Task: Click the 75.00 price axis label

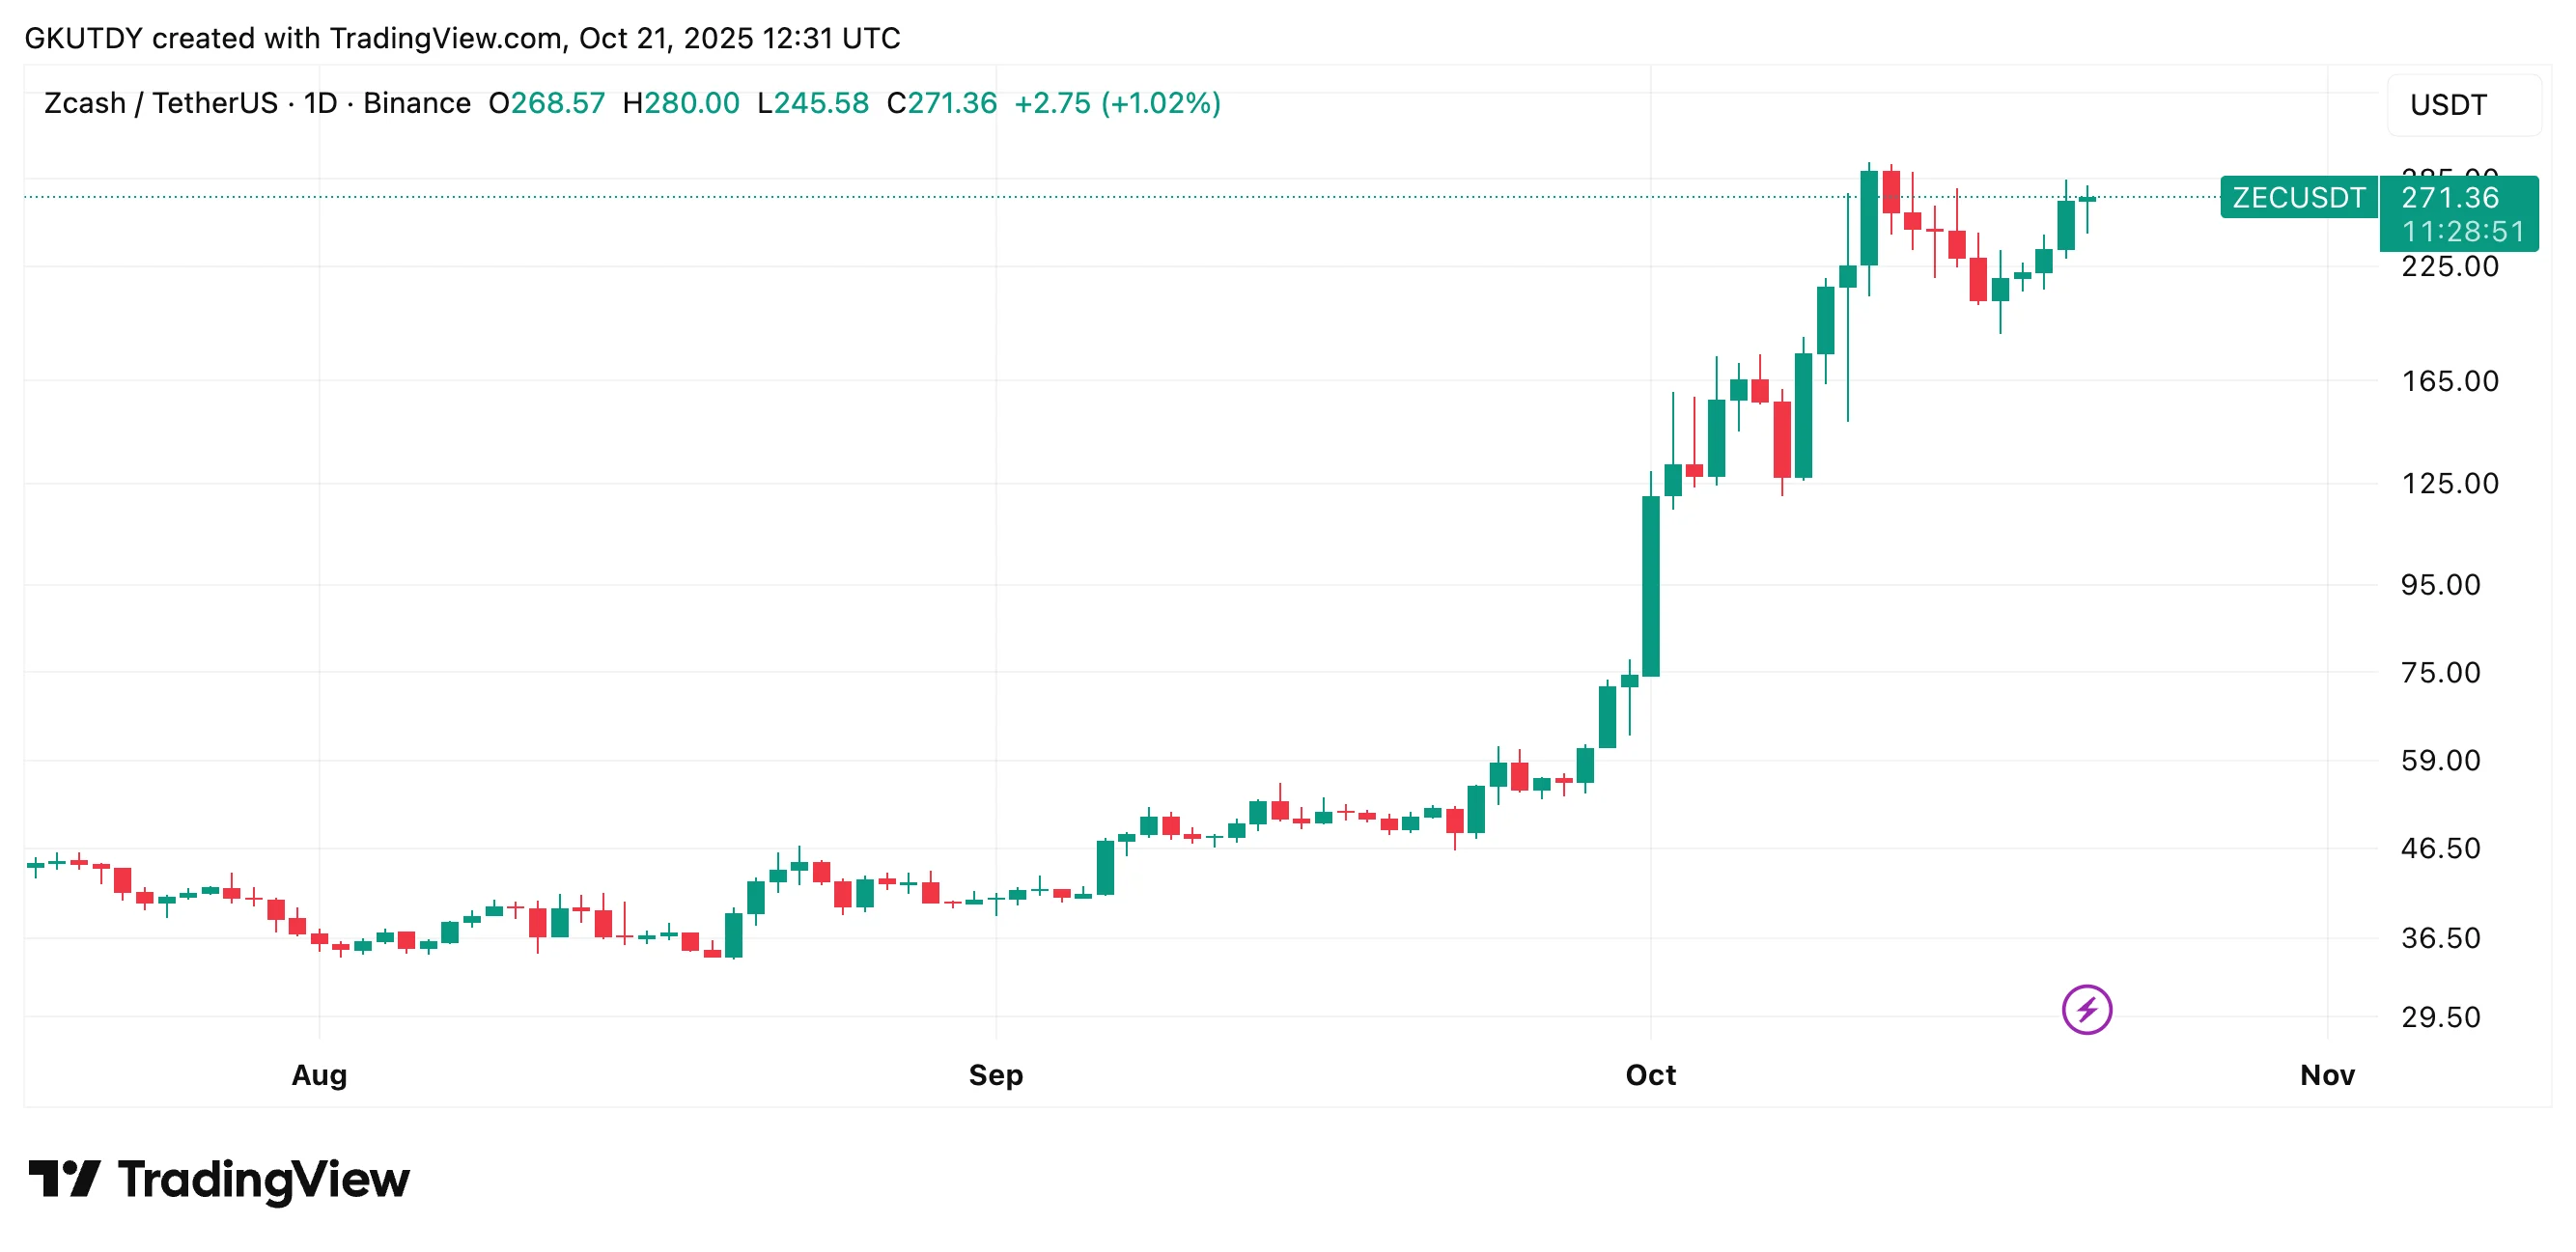Action: [2440, 673]
